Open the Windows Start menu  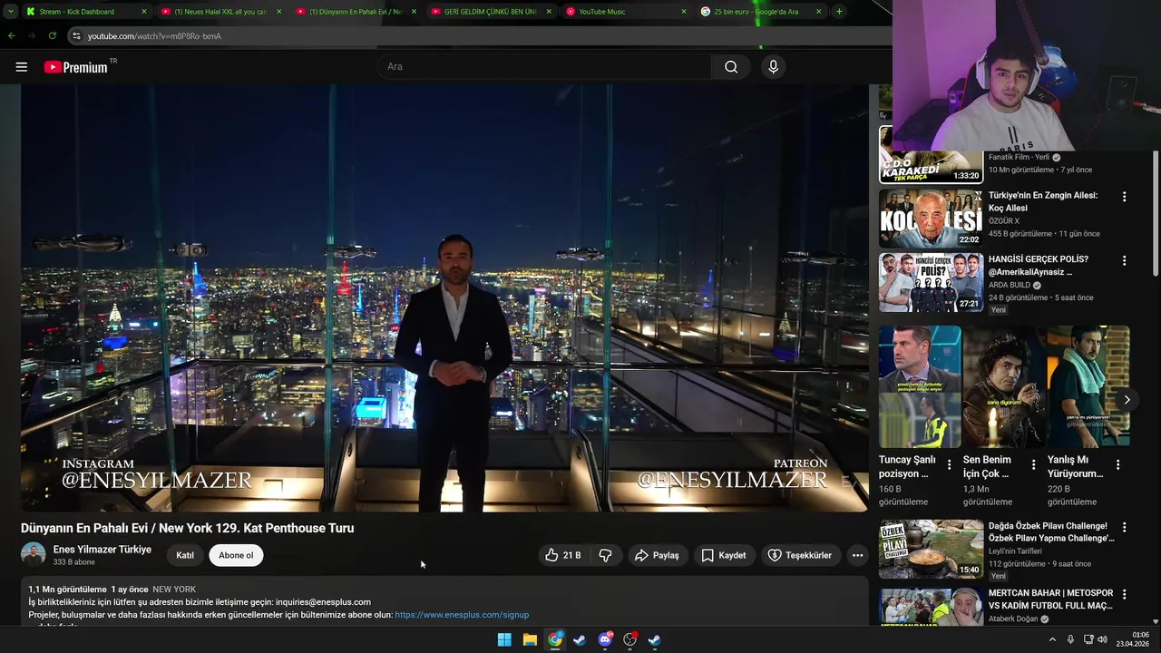504,639
